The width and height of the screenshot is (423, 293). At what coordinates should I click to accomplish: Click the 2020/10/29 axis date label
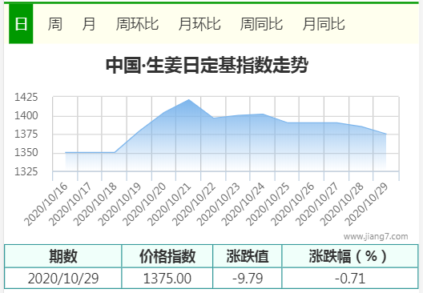tap(366, 204)
